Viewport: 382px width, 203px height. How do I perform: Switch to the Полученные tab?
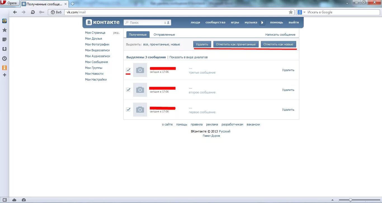[x=138, y=35]
